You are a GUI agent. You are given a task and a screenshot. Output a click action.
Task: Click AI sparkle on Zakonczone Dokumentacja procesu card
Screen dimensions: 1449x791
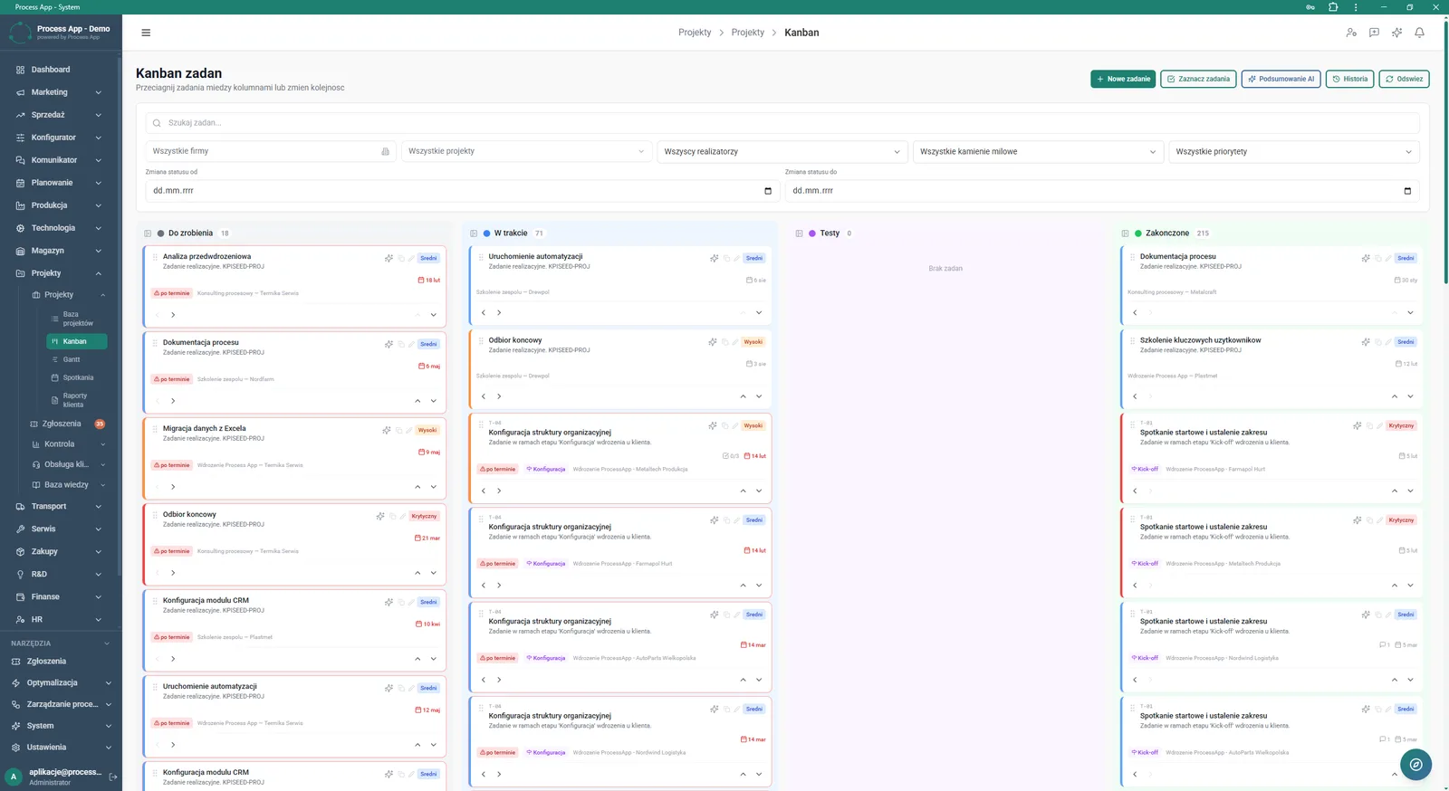pyautogui.click(x=1366, y=258)
